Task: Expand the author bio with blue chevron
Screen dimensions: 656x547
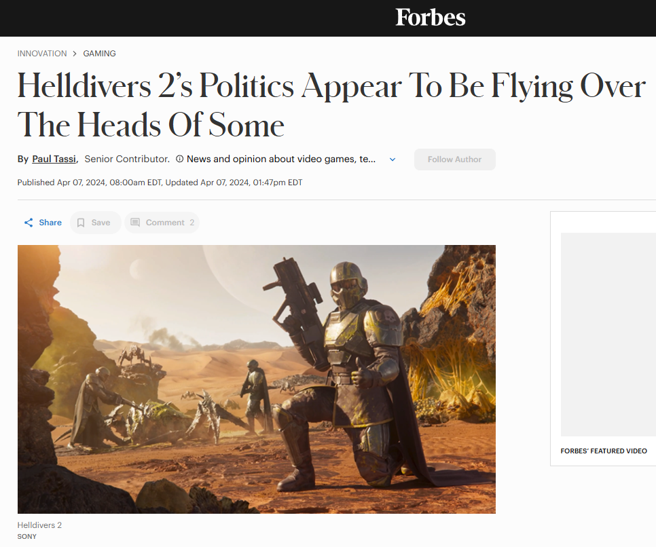Action: click(393, 159)
